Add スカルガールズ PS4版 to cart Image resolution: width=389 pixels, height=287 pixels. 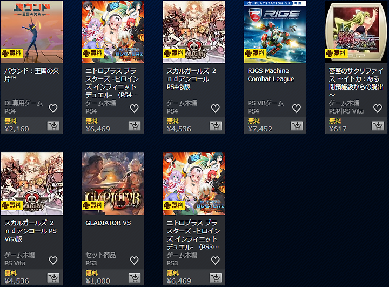click(x=216, y=126)
